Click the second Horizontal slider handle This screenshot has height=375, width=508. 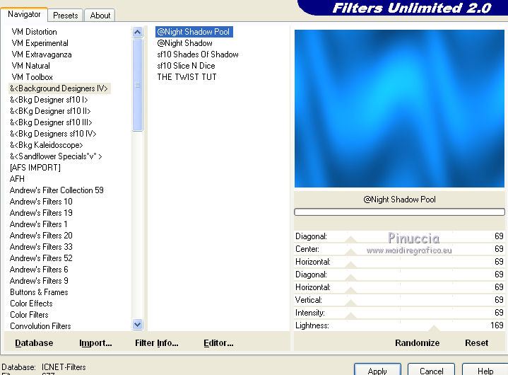pyautogui.click(x=351, y=291)
